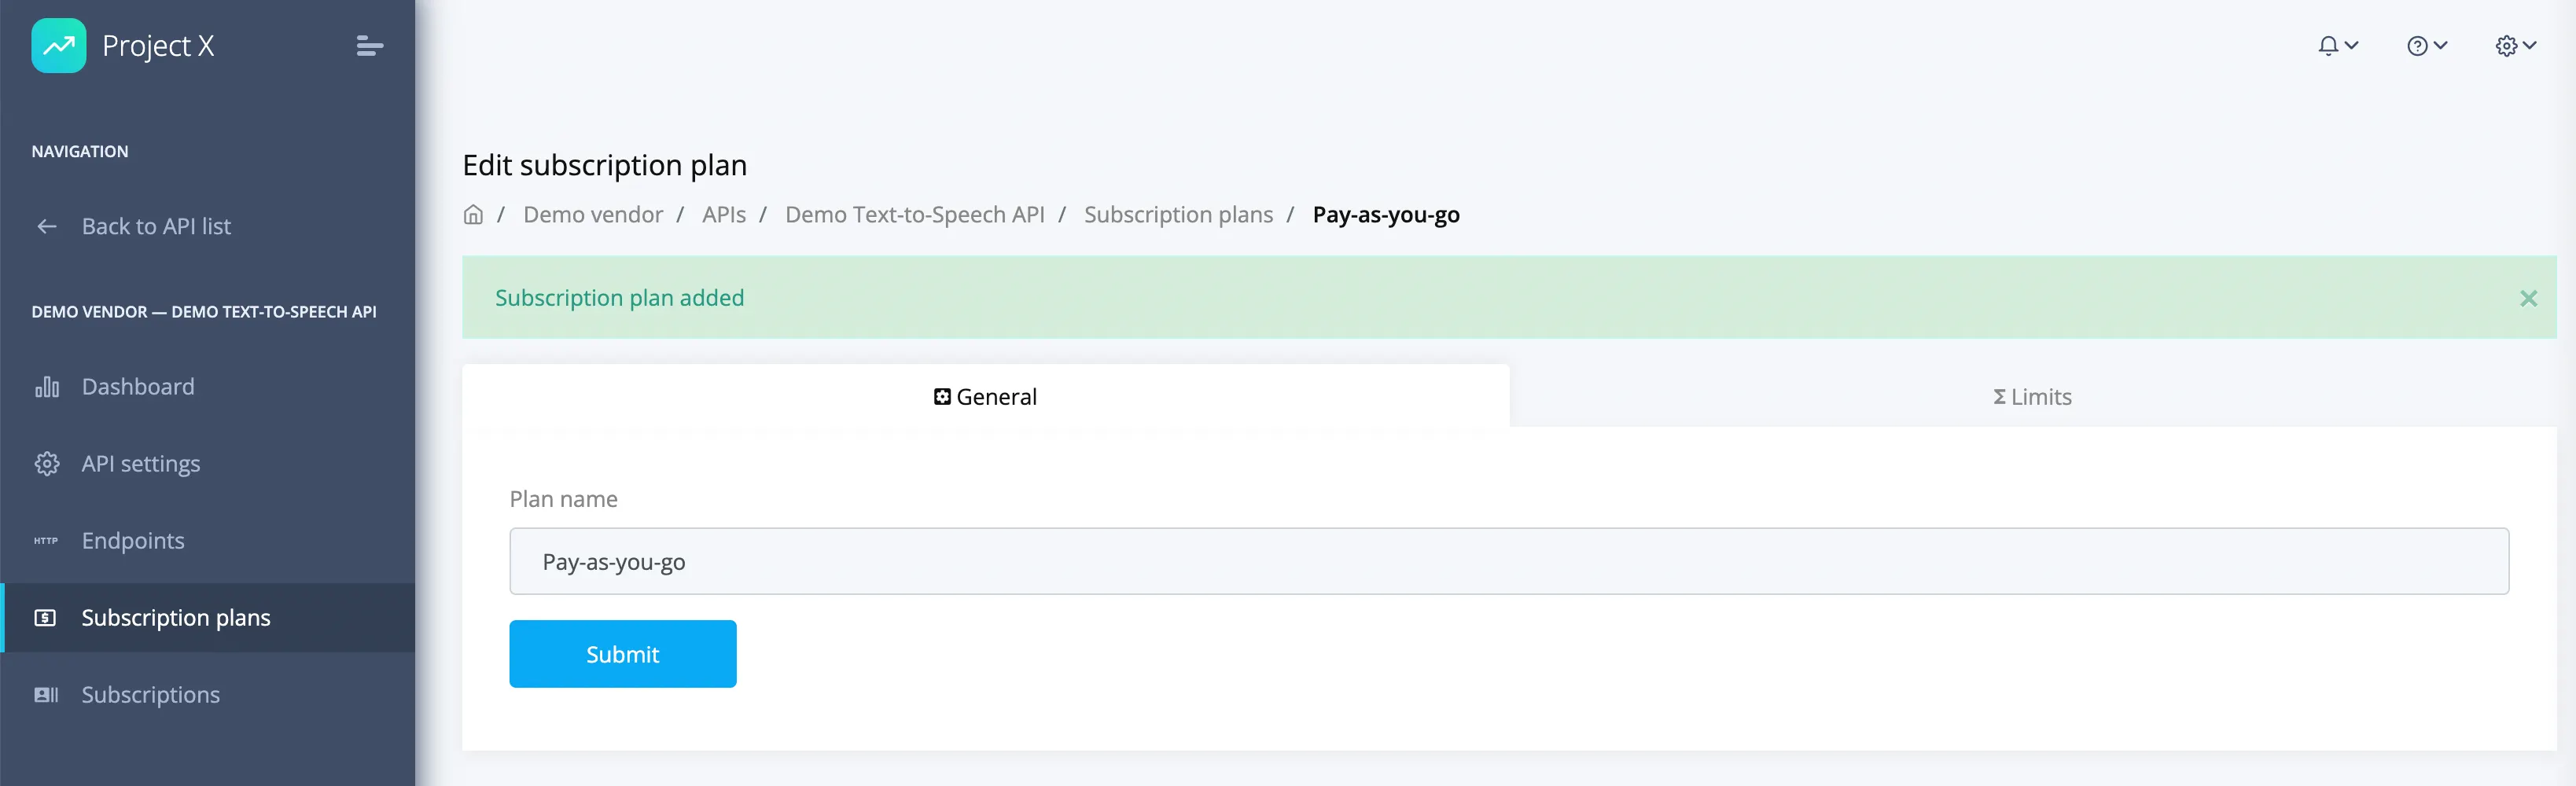The height and width of the screenshot is (786, 2576).
Task: Collapse the sidebar with the hamburger icon
Action: (x=369, y=46)
